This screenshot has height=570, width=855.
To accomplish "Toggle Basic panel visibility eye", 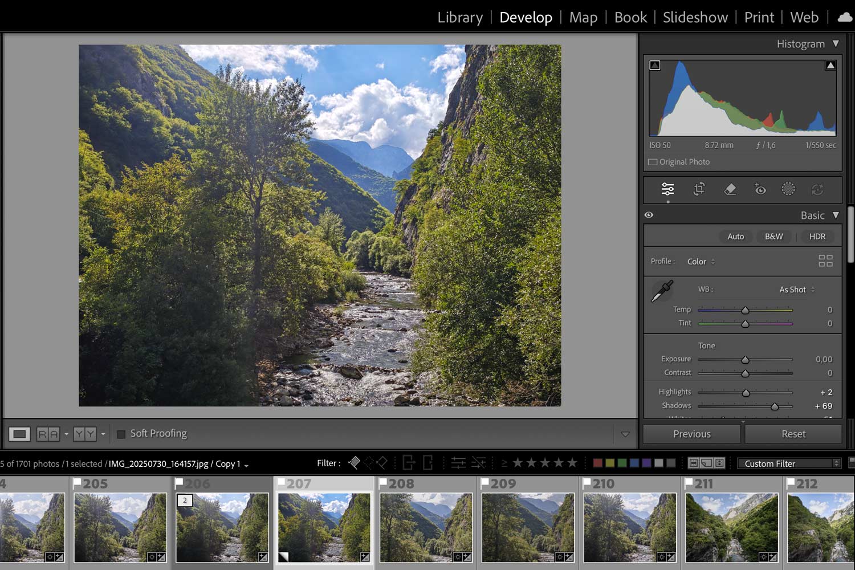I will coord(649,215).
